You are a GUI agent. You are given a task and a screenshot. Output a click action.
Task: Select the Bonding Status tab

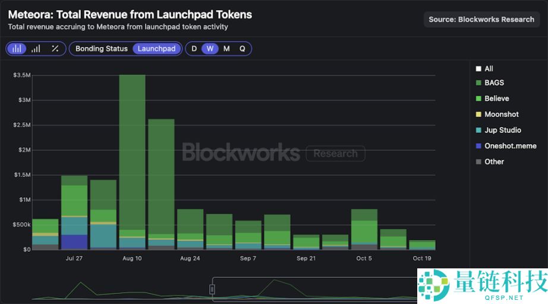(x=101, y=49)
